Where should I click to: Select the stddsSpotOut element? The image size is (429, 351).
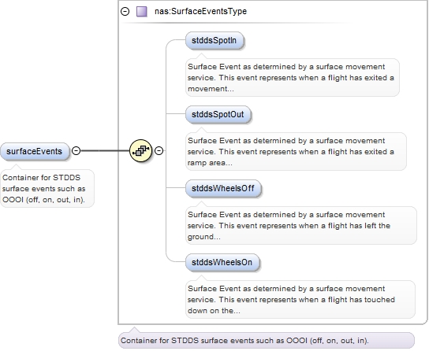[218, 115]
